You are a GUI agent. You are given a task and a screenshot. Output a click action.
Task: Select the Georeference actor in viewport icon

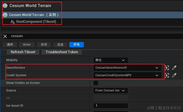(167, 68)
